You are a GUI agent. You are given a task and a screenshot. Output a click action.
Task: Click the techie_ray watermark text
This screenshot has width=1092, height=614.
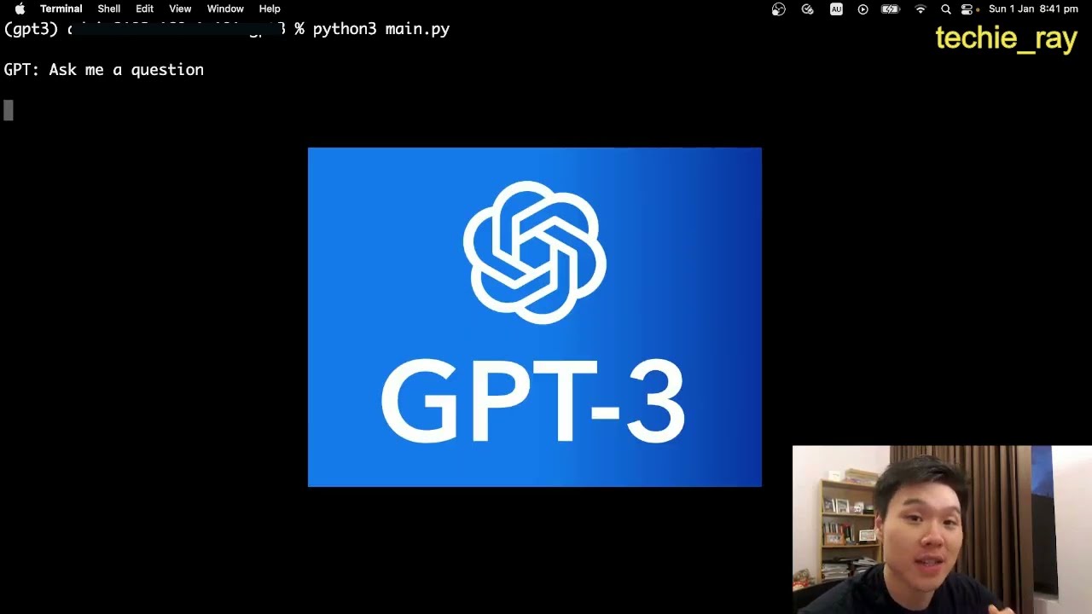pos(1006,39)
